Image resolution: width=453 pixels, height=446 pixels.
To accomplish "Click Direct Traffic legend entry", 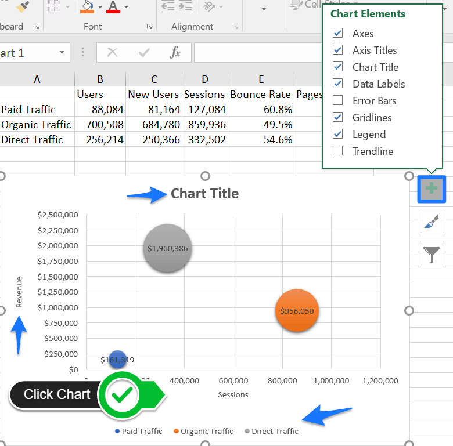I will 272,431.
